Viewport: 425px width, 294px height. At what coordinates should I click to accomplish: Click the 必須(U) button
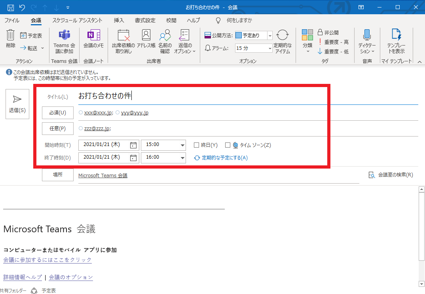(58, 113)
